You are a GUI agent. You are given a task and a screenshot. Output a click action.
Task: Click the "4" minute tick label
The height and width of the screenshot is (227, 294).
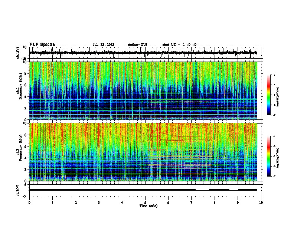tap(122, 203)
